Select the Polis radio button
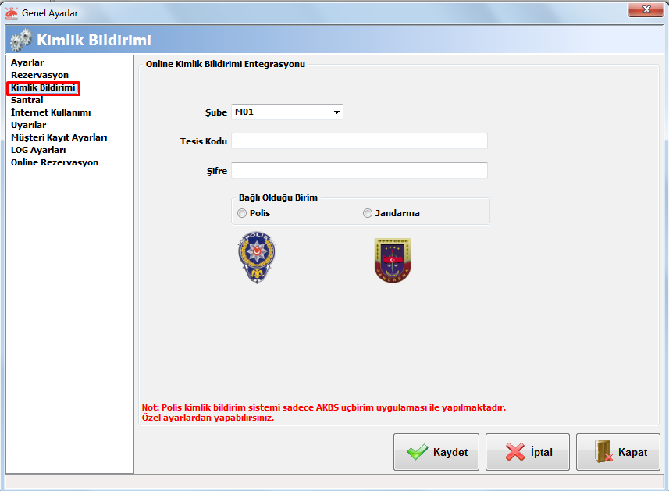This screenshot has height=491, width=669. (242, 213)
